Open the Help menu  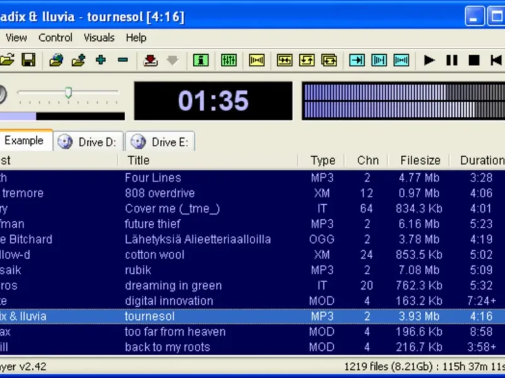click(x=136, y=38)
